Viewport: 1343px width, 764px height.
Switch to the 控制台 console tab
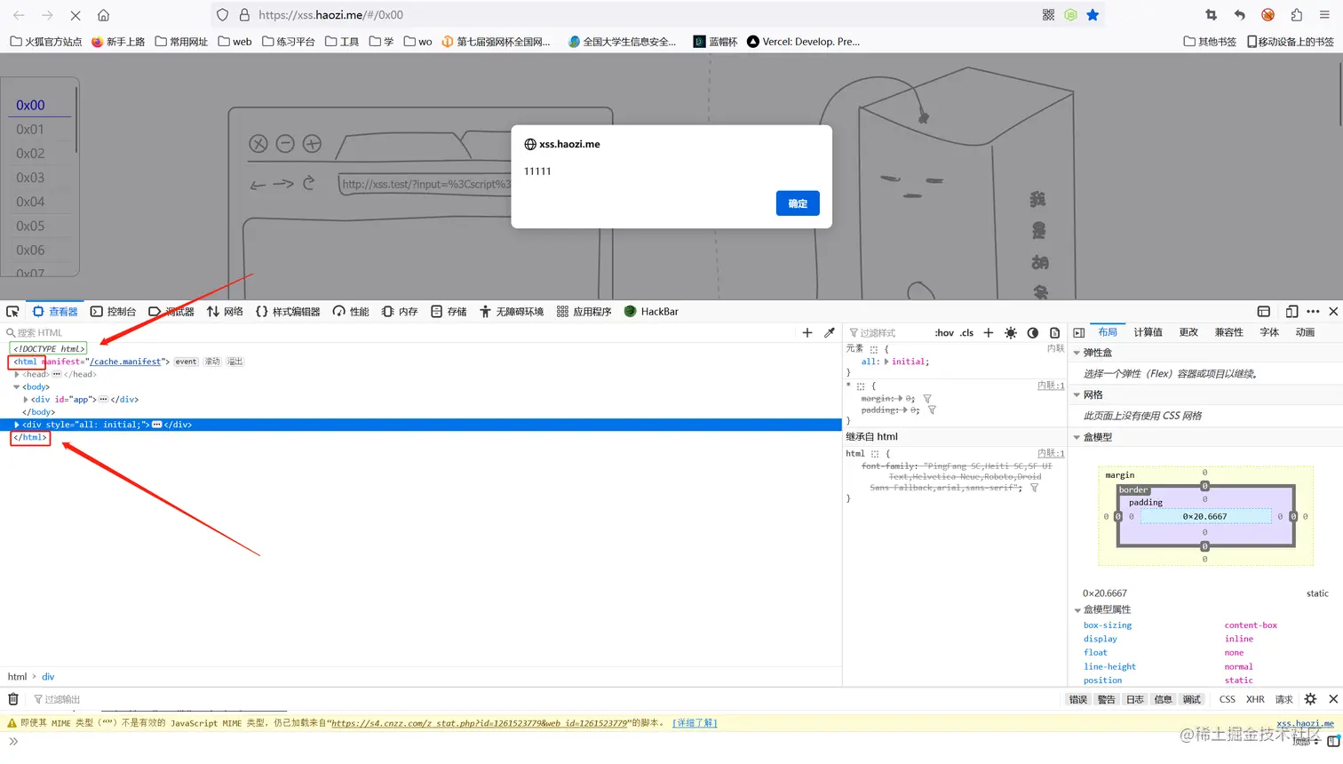114,312
